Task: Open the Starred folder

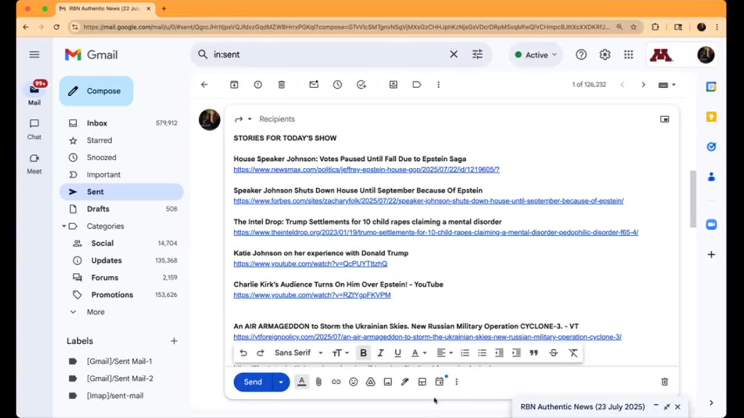Action: [121, 140]
